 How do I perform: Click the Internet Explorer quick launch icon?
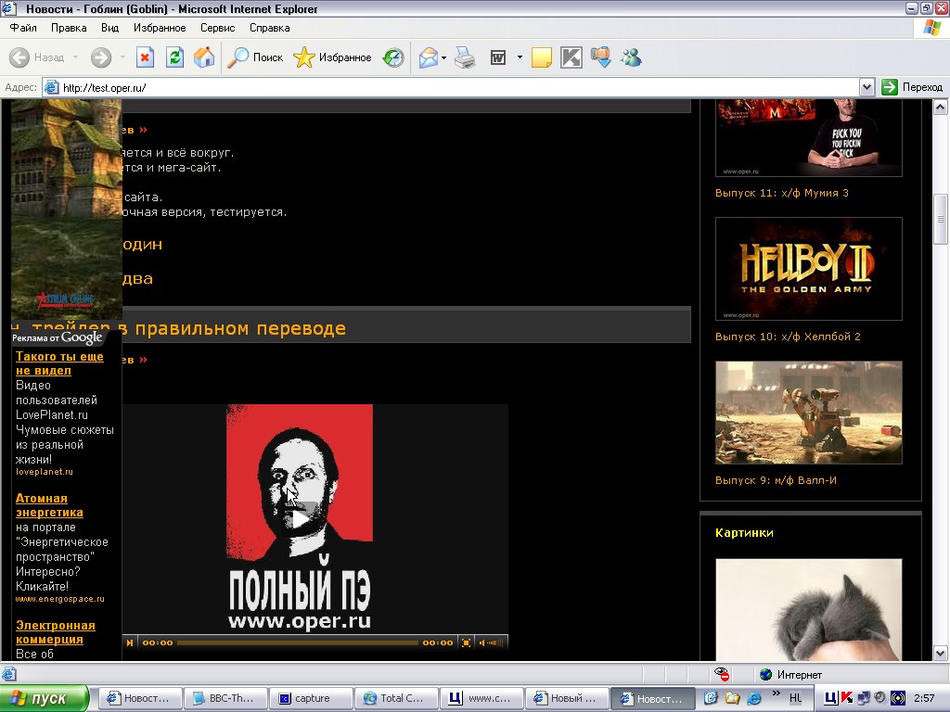[754, 698]
